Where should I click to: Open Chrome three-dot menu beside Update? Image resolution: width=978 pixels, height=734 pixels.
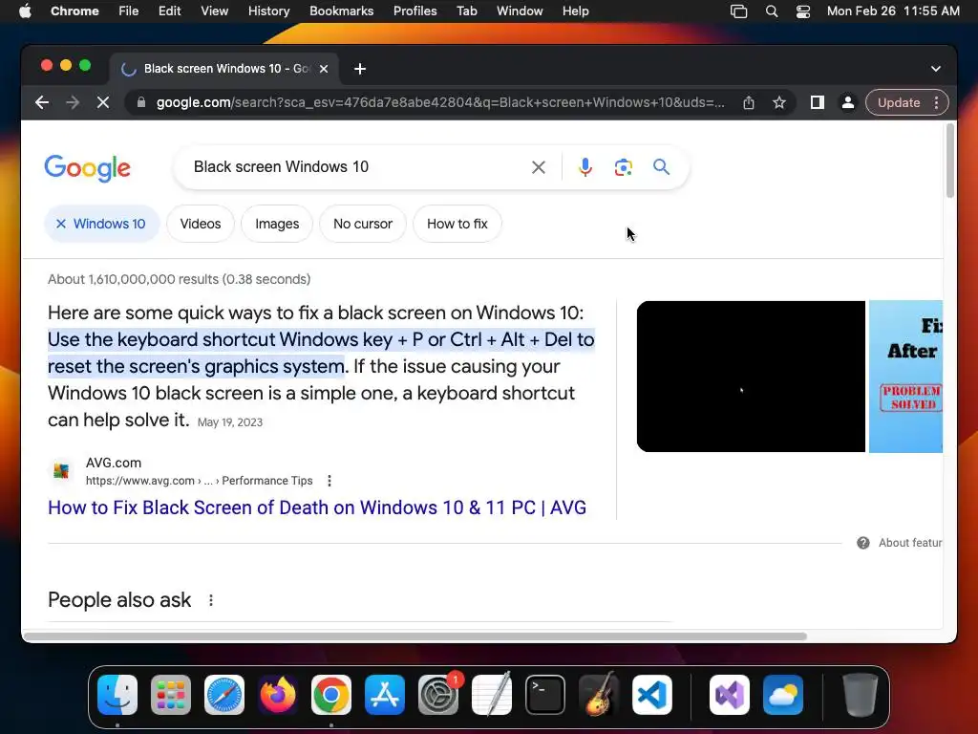[936, 102]
